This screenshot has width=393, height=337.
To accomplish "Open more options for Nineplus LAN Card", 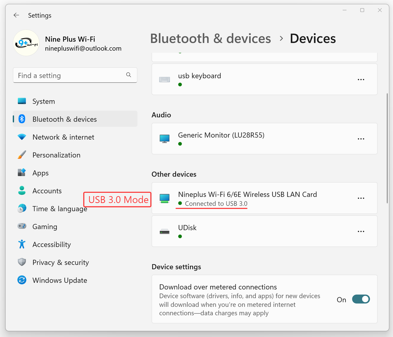I will 361,198.
